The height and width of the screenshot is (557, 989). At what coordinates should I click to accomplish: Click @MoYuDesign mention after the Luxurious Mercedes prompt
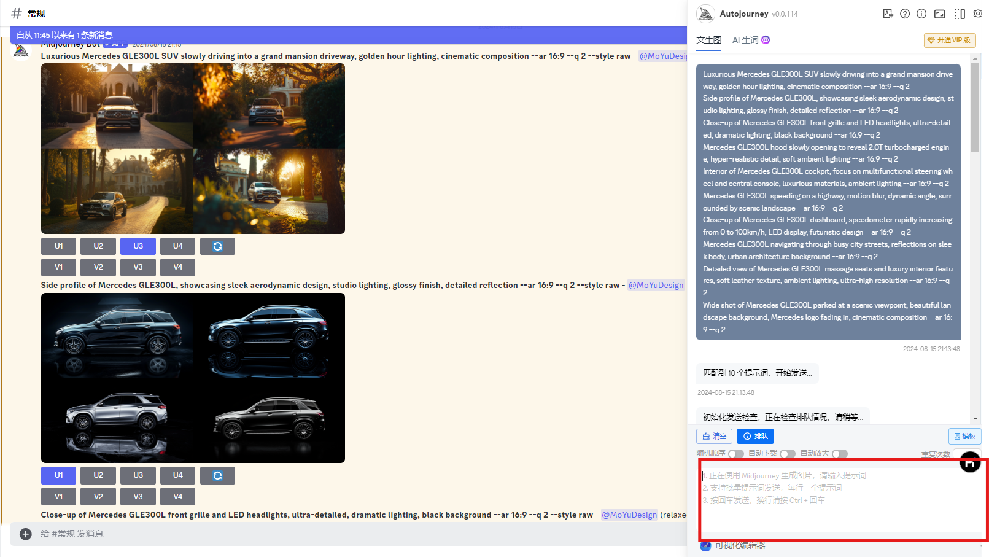pos(662,56)
